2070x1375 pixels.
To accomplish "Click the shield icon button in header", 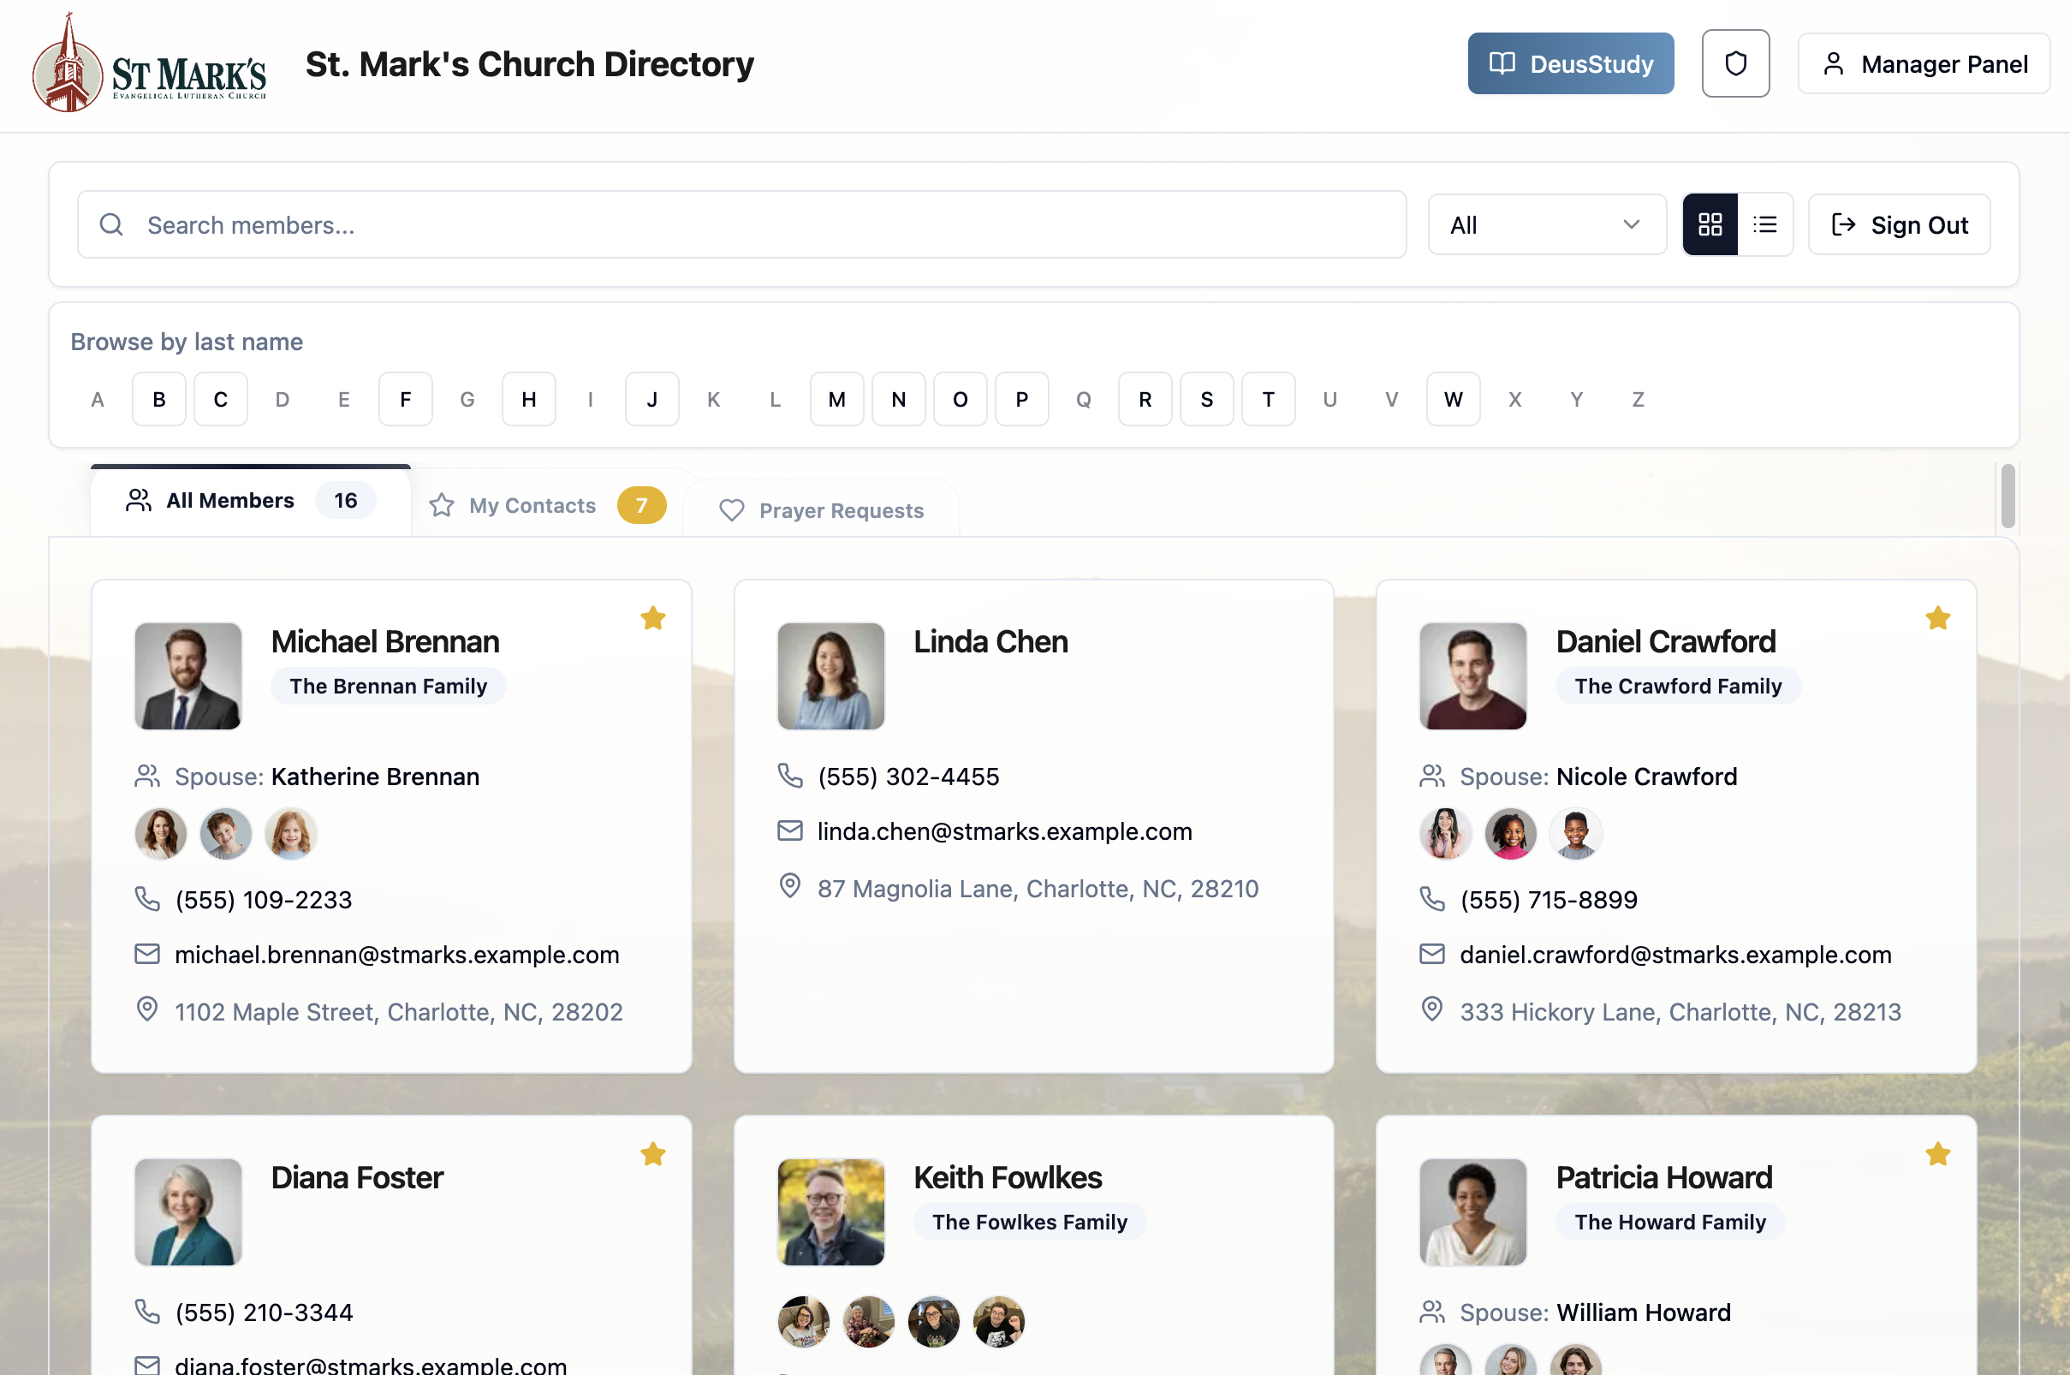I will (x=1734, y=63).
